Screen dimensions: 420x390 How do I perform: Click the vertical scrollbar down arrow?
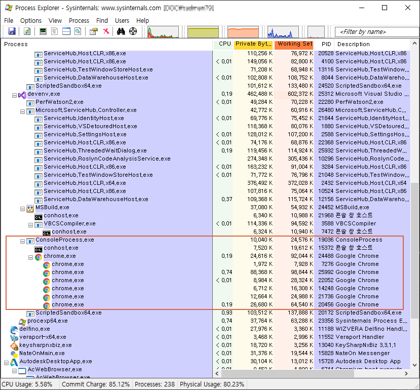[414, 365]
